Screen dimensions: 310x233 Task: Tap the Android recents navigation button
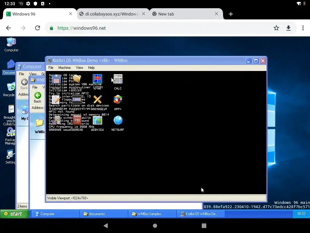[x=204, y=226]
